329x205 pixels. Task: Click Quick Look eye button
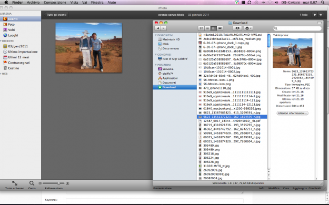237,28
